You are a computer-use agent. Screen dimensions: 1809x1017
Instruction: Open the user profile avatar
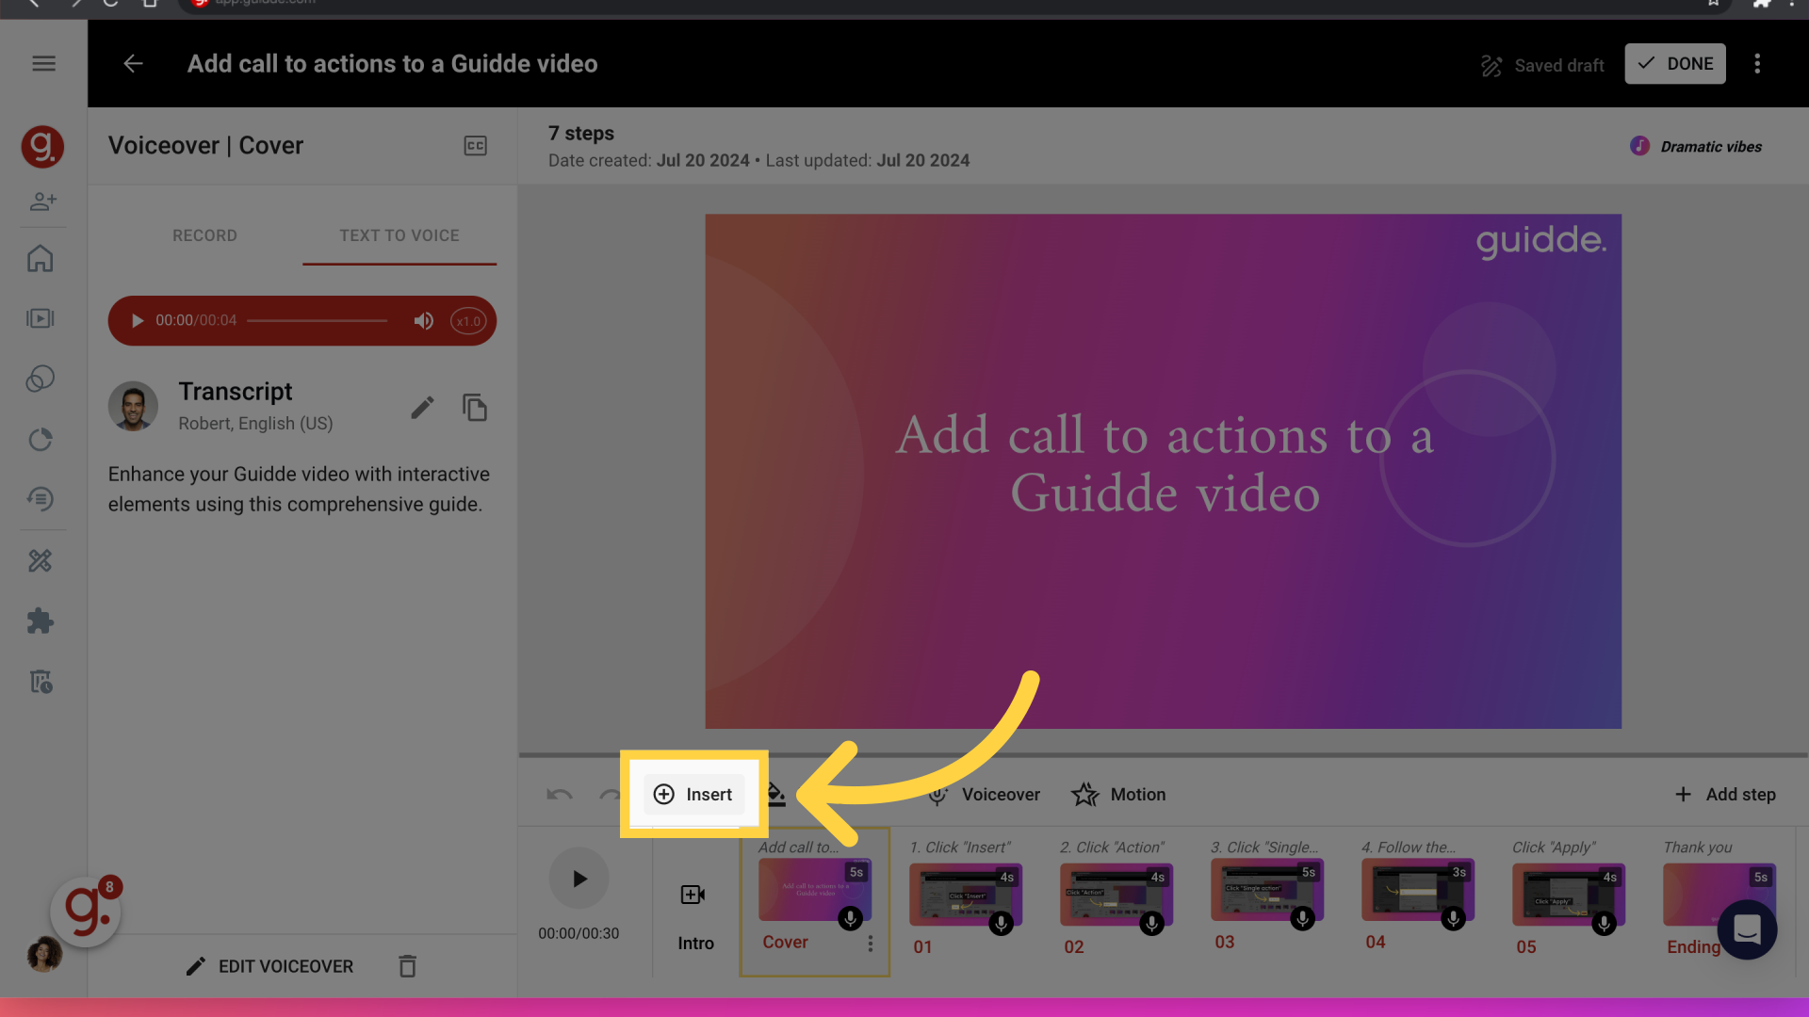point(43,955)
